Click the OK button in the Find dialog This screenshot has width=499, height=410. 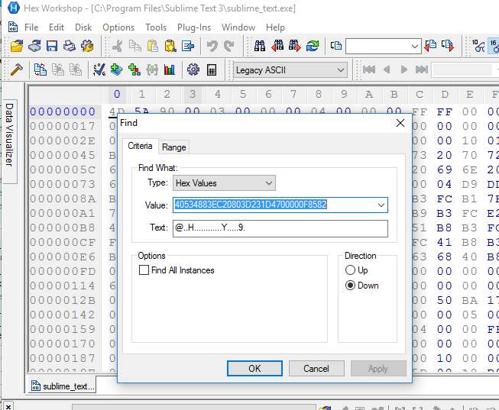(254, 368)
